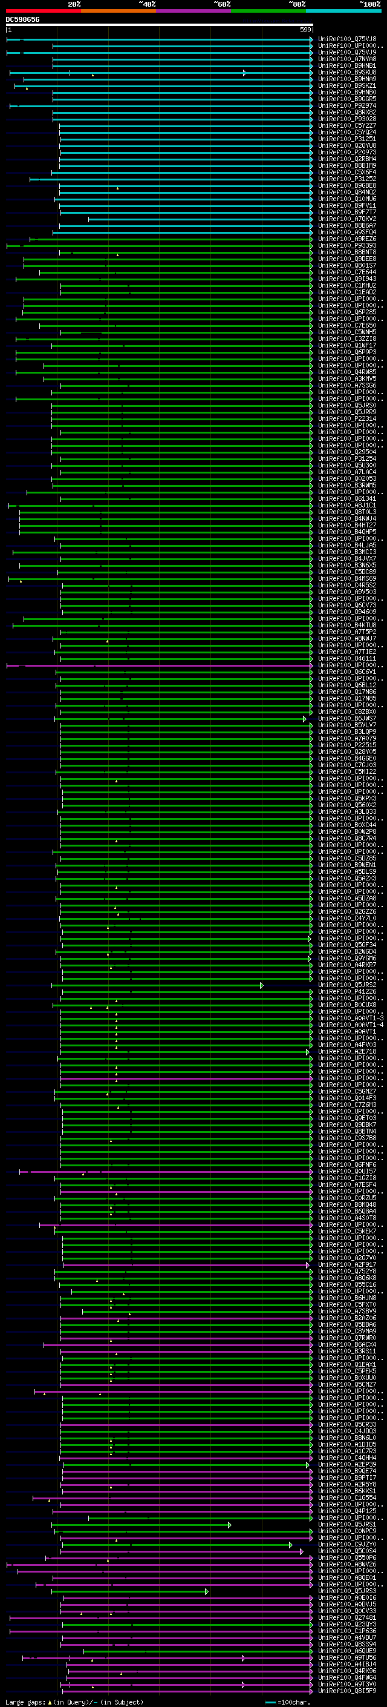Click the UniRef100_Q5JRS2 label
387x1707 pixels.
pyautogui.click(x=347, y=985)
